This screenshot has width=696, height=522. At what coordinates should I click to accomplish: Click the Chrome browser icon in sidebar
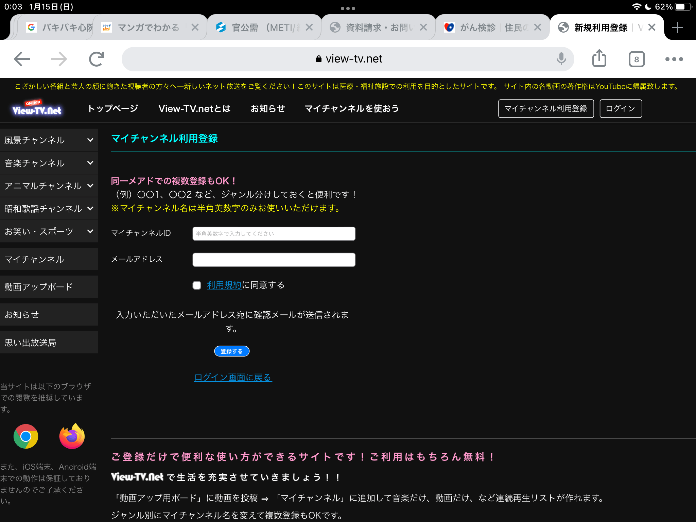pos(26,436)
